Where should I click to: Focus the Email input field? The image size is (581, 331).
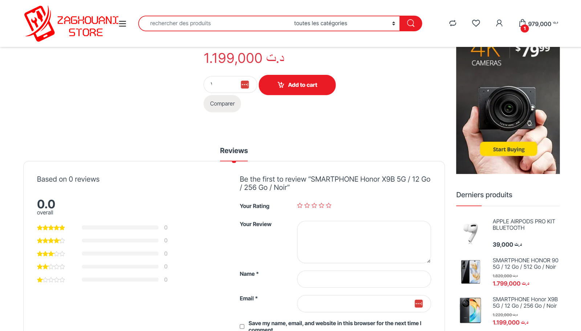click(x=364, y=304)
